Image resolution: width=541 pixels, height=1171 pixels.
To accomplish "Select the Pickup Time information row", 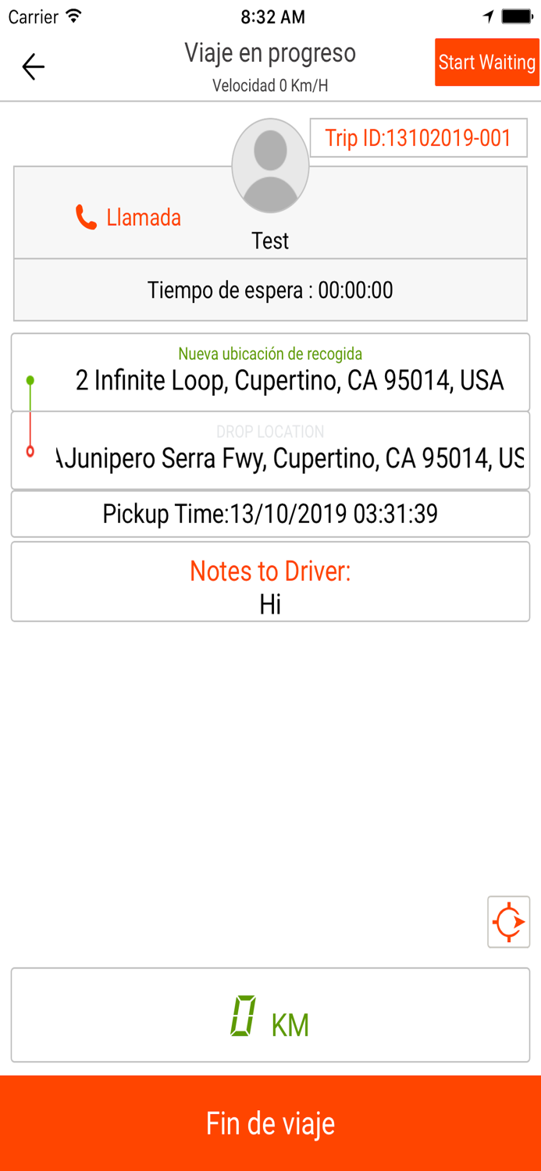I will pyautogui.click(x=270, y=513).
